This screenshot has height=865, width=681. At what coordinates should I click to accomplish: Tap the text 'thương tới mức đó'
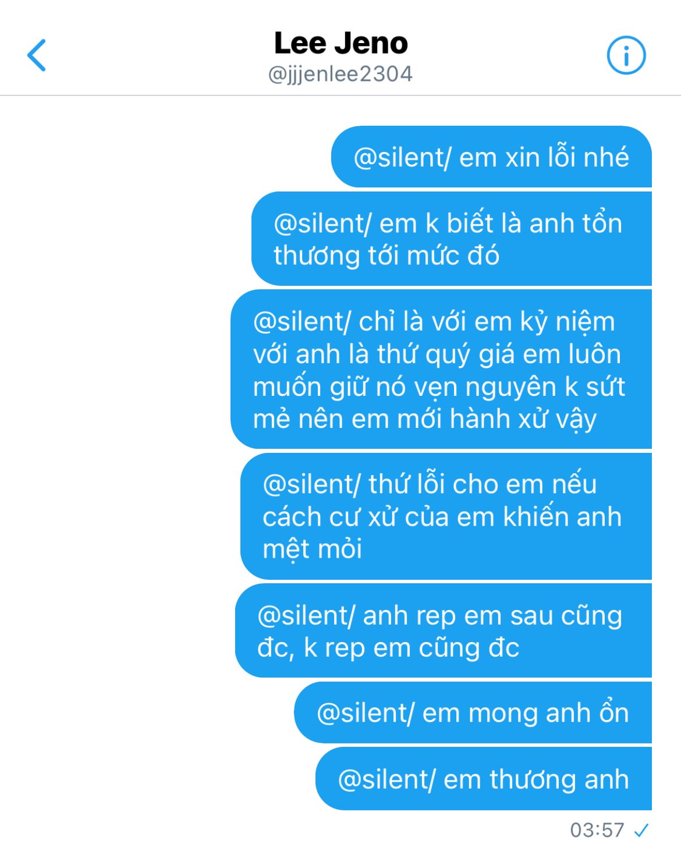click(386, 256)
